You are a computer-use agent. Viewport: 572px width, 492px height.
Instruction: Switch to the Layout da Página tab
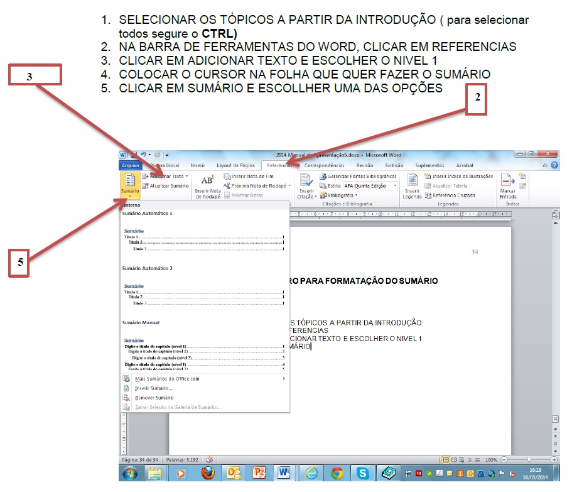[235, 165]
